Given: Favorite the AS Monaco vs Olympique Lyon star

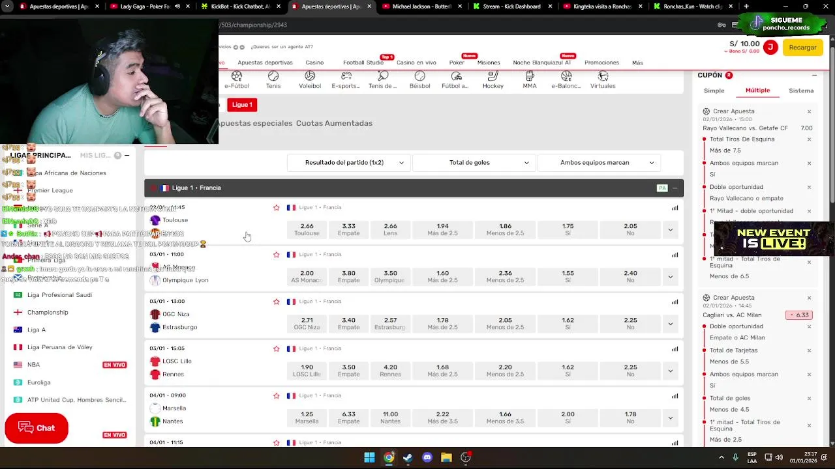Looking at the screenshot, I should coord(277,255).
